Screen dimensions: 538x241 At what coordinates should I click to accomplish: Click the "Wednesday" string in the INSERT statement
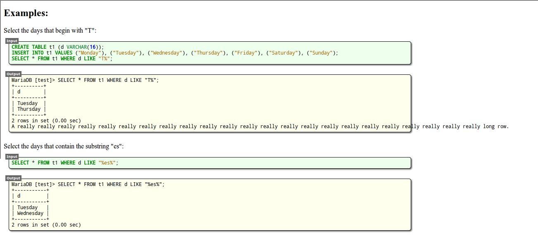pos(167,53)
